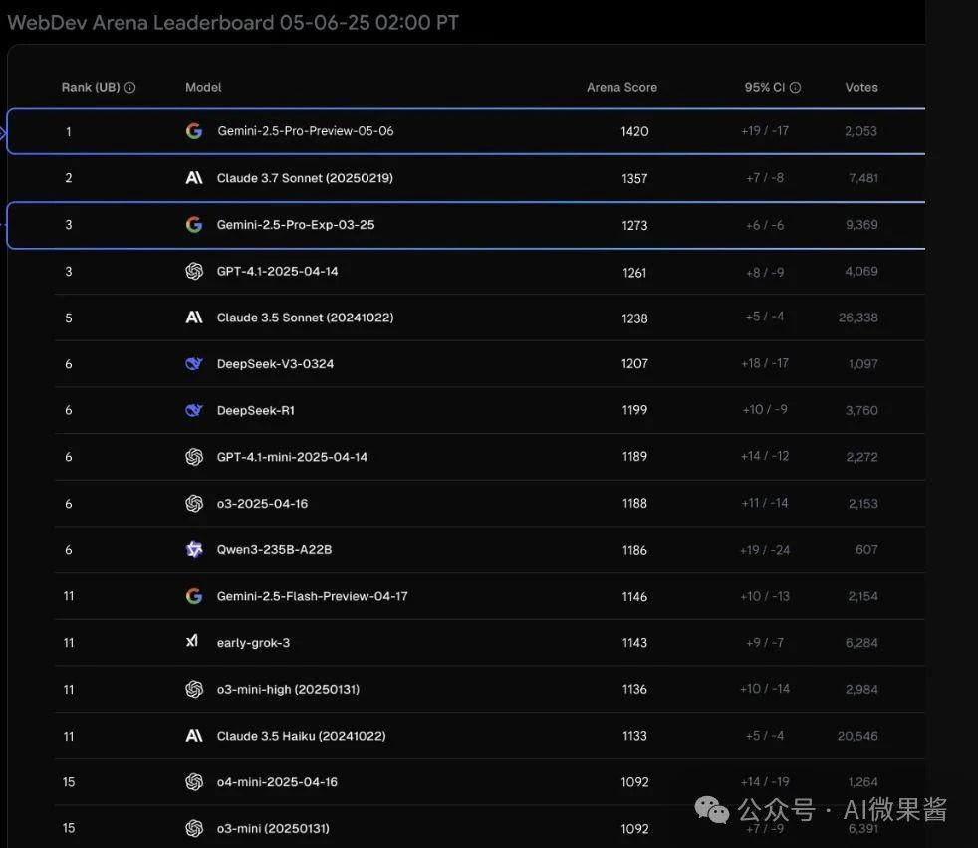The image size is (978, 848).
Task: Click the DeepSeek whale icon beside DeepSeek-V3-0324
Action: click(x=194, y=363)
